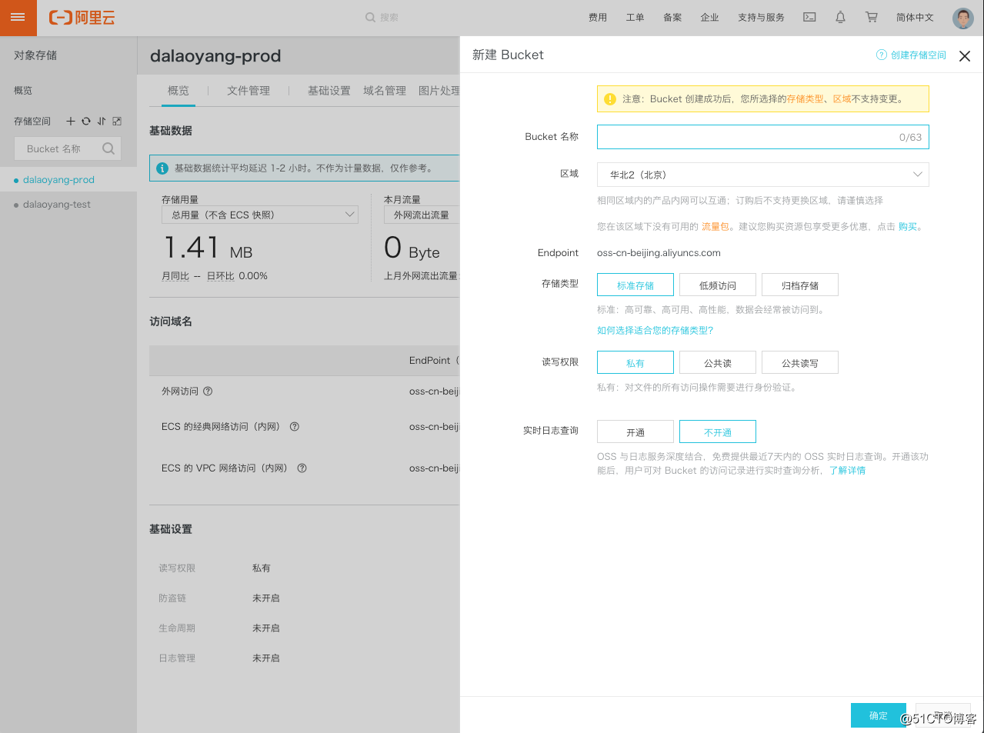Focus the Bucket 名称 input field
Screen dimensions: 984x733
[x=763, y=137]
